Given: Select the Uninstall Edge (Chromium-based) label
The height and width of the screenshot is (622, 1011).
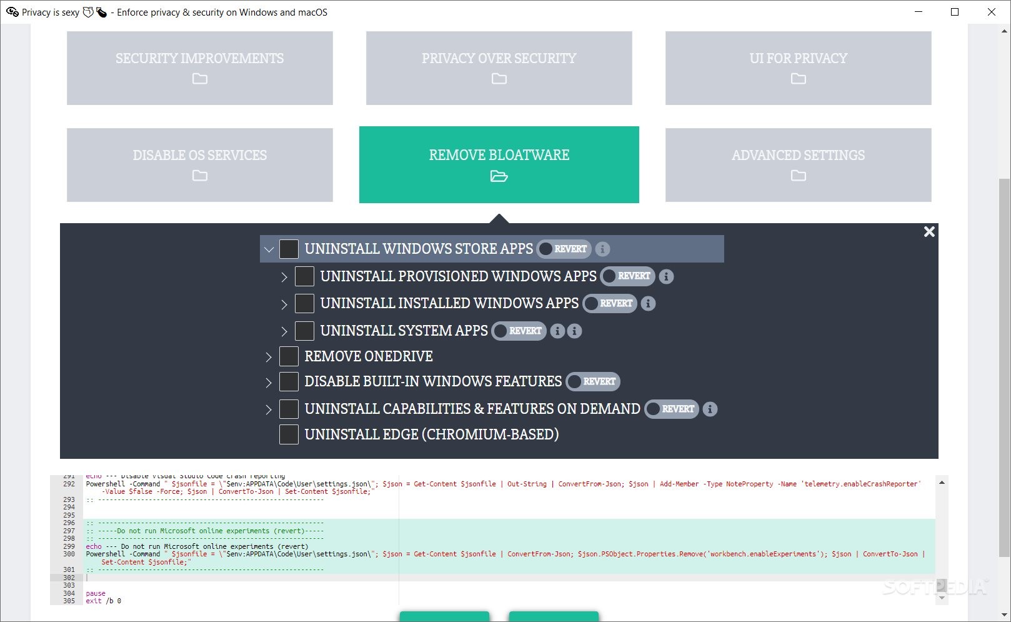Looking at the screenshot, I should pyautogui.click(x=432, y=434).
